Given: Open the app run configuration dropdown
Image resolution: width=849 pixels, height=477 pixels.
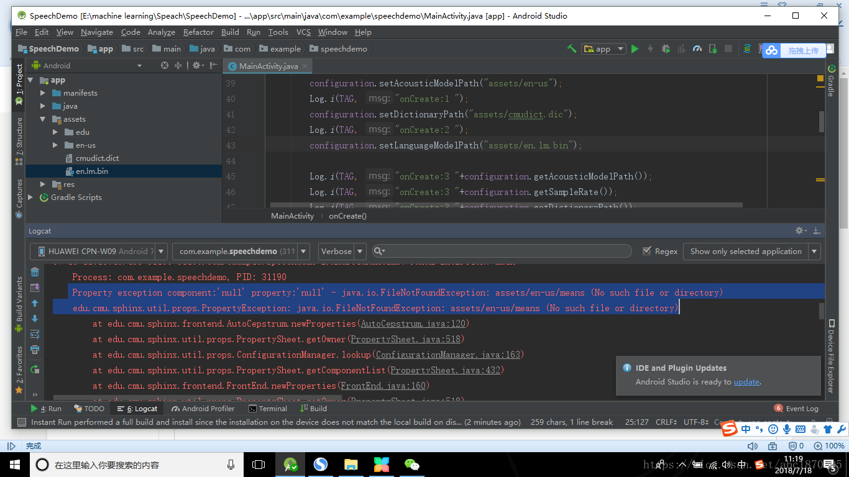Looking at the screenshot, I should point(603,48).
